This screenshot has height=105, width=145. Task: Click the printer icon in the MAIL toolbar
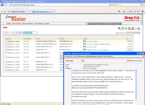click(139, 28)
